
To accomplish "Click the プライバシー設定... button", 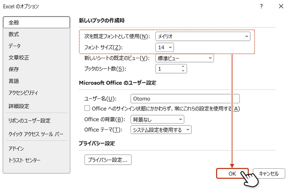I will pyautogui.click(x=108, y=160).
